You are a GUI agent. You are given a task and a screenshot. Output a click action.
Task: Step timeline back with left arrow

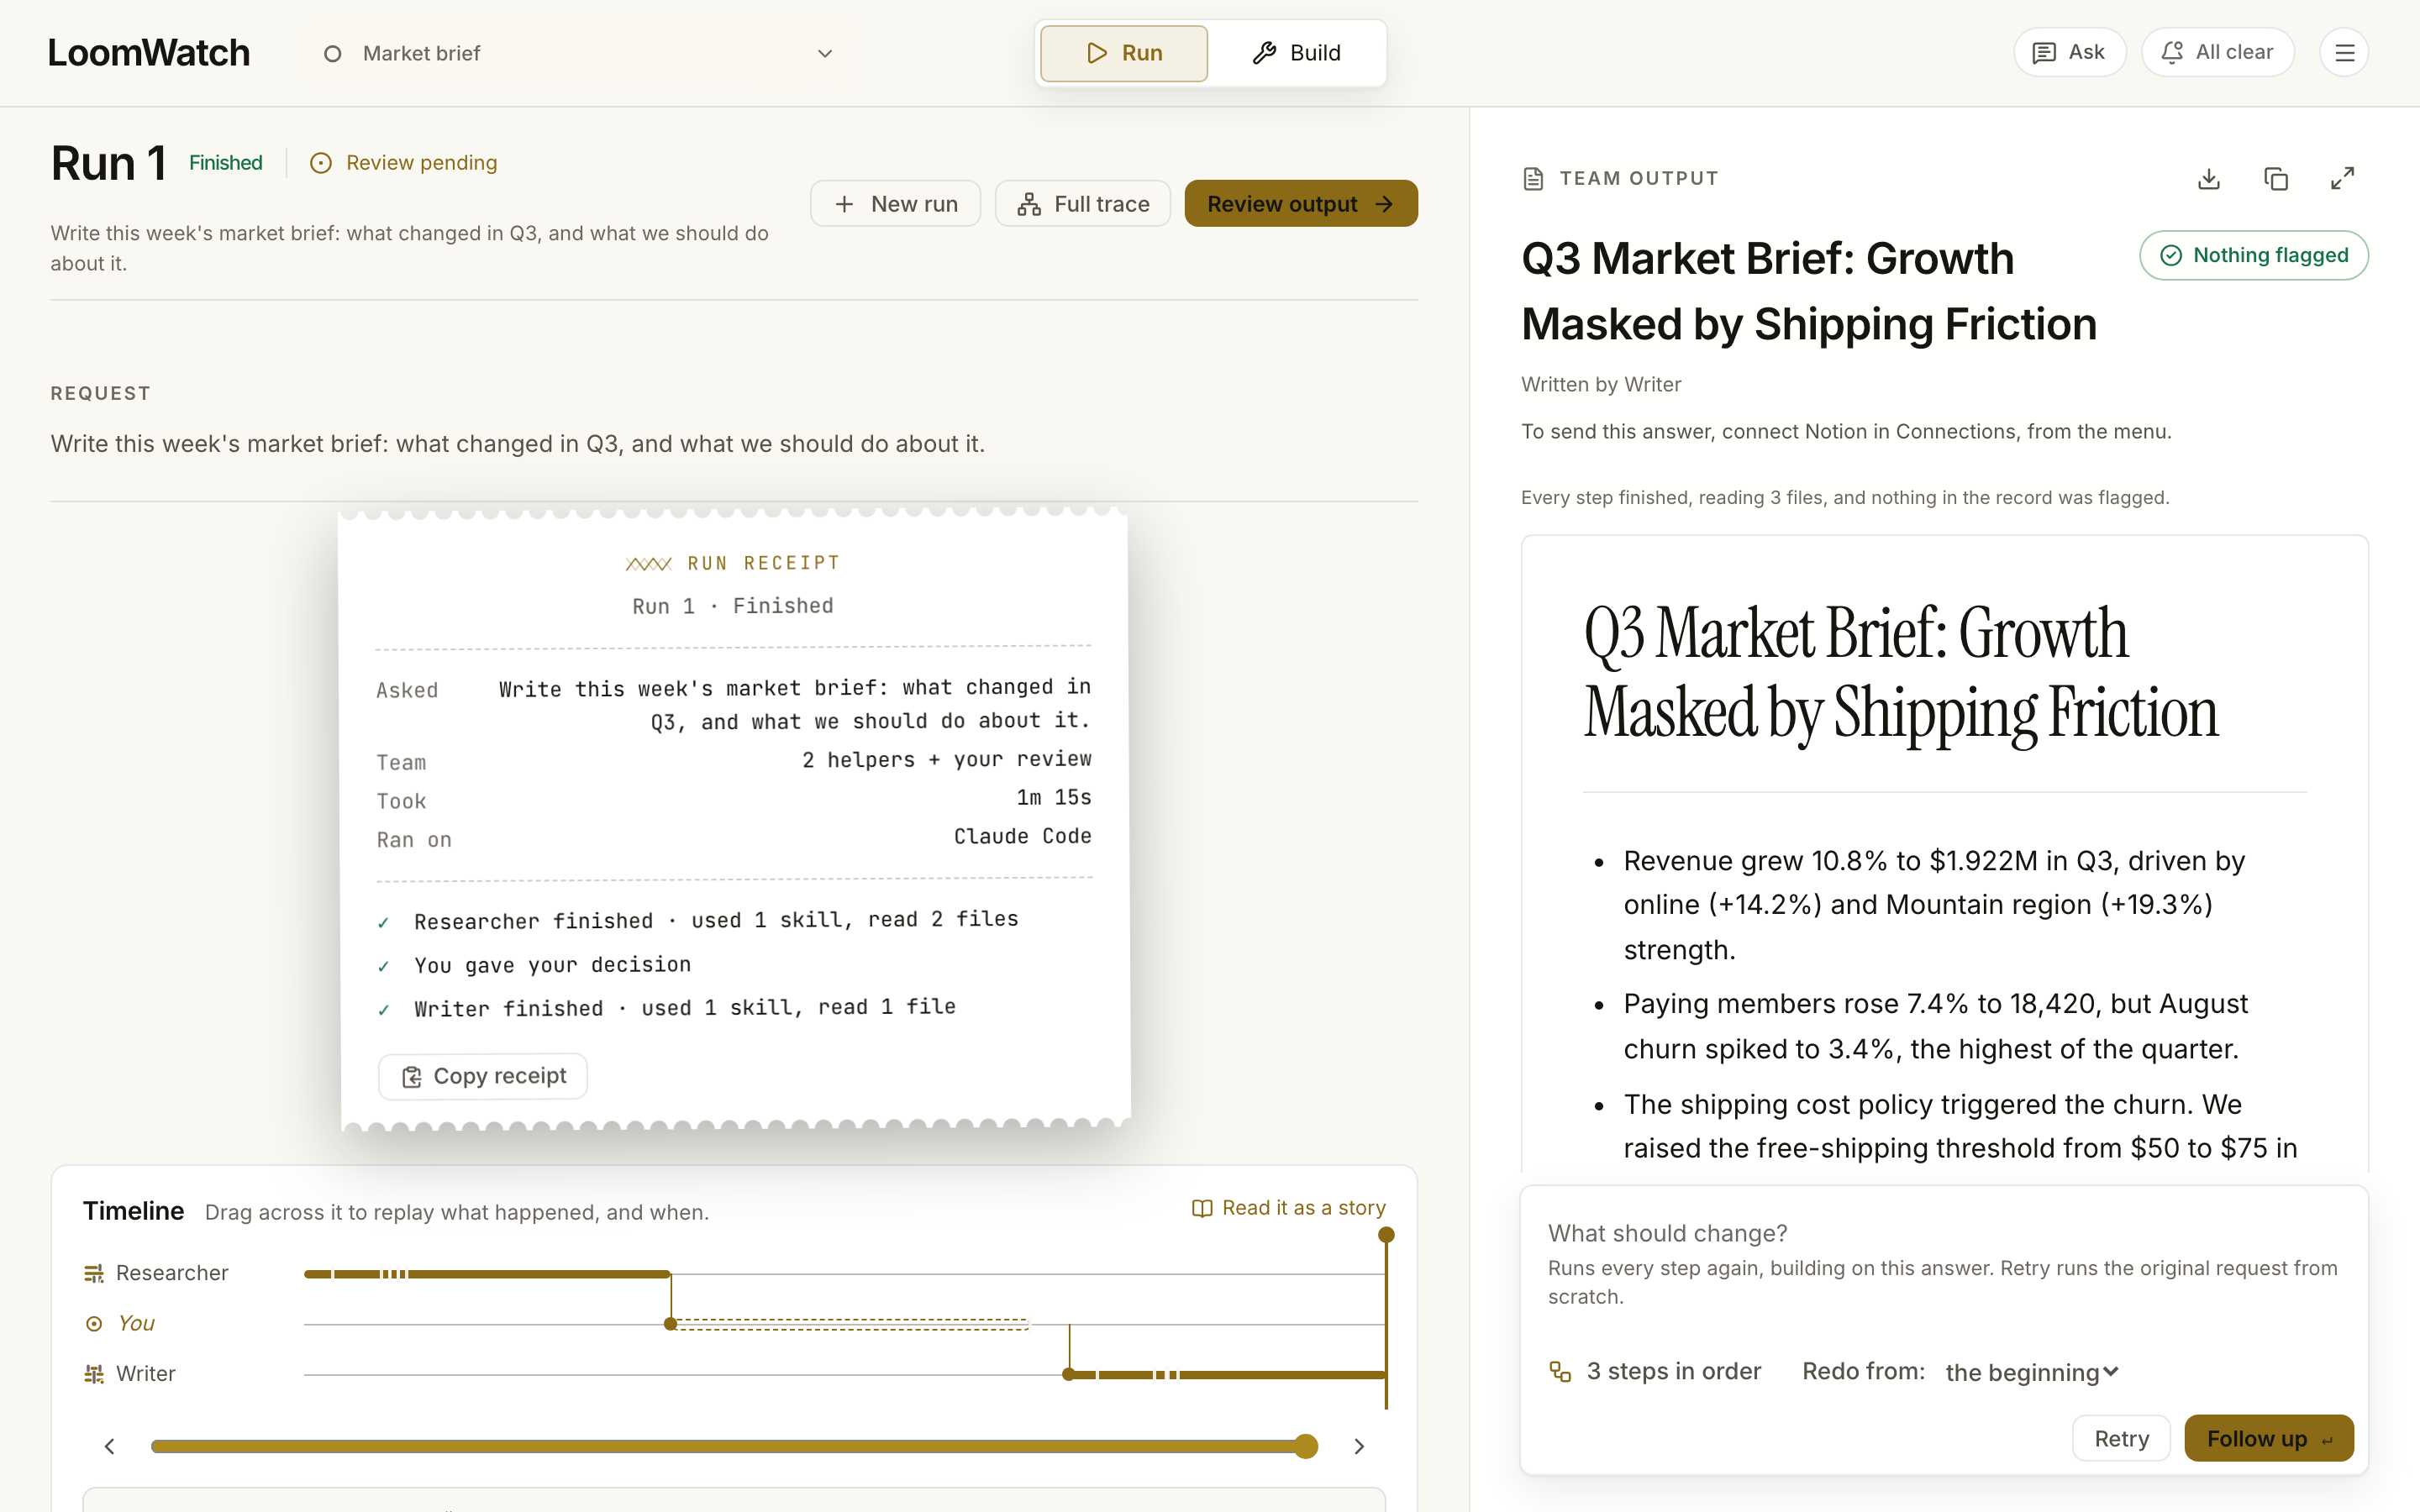click(110, 1446)
